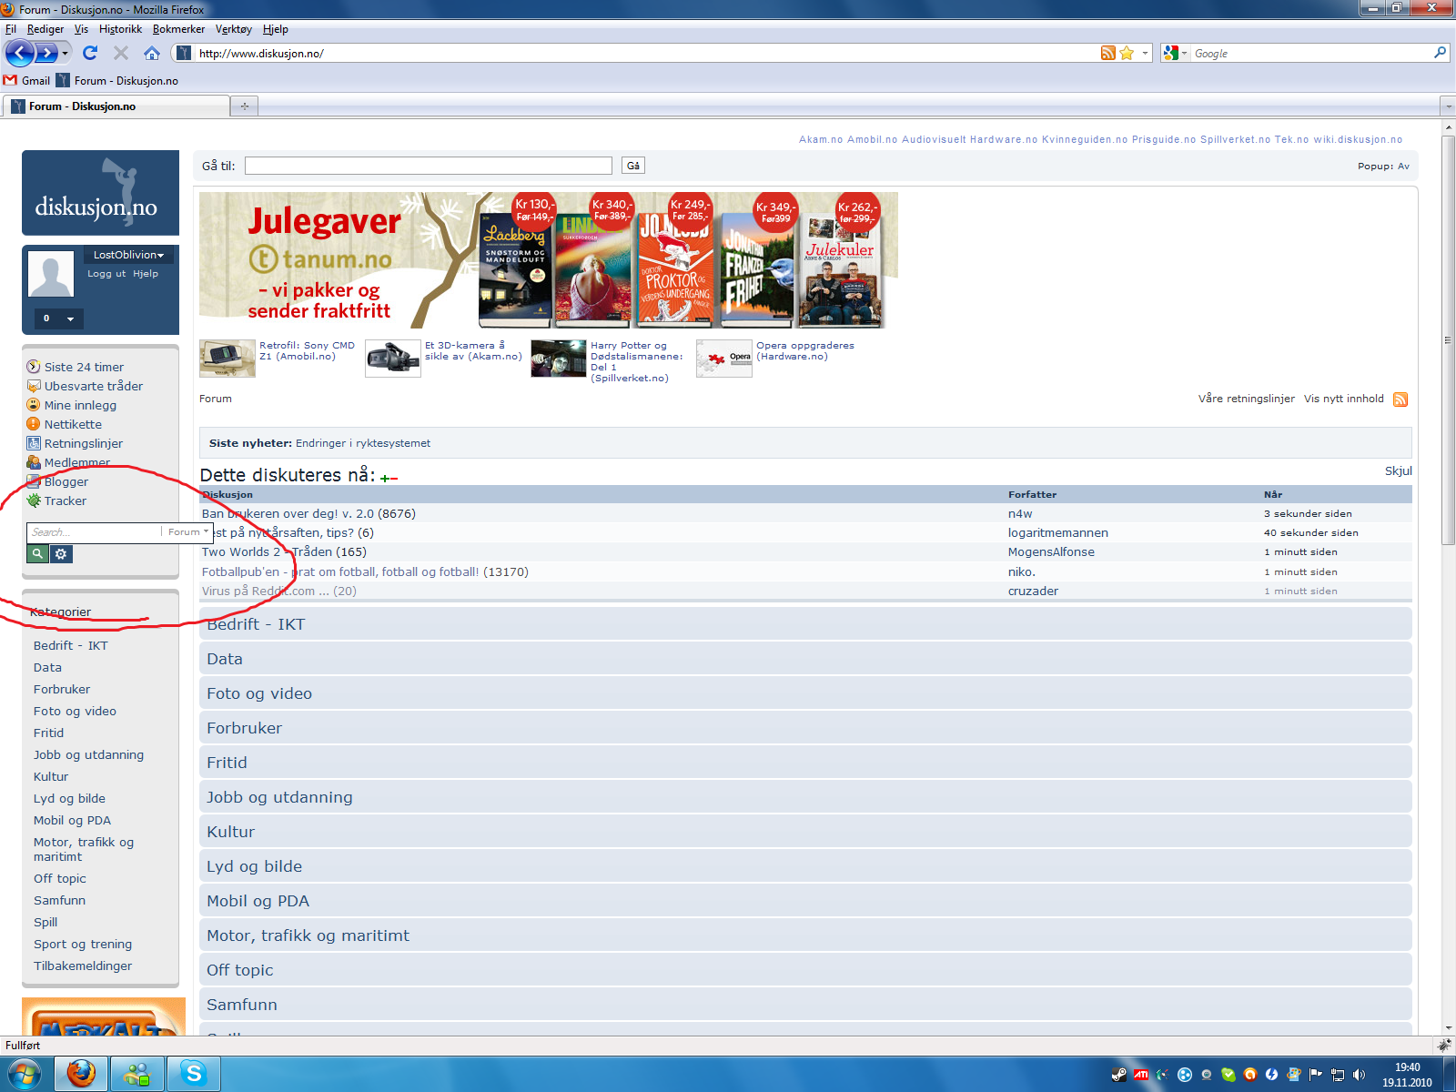The image size is (1456, 1092).
Task: Open the Forum search scope dropdown
Action: tap(187, 531)
